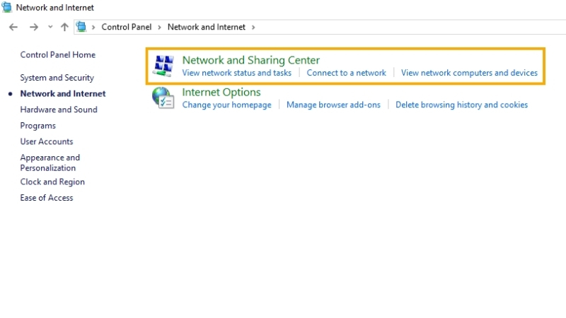Select the Control Panel breadcrumb
The height and width of the screenshot is (318, 566).
[x=127, y=27]
